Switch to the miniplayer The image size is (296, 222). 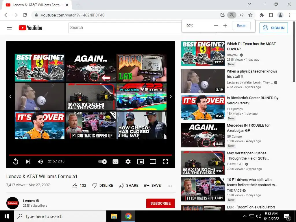pos(140,162)
